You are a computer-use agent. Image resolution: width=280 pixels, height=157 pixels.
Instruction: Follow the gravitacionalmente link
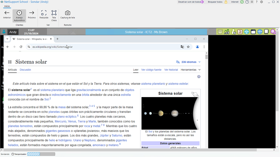click(89, 90)
